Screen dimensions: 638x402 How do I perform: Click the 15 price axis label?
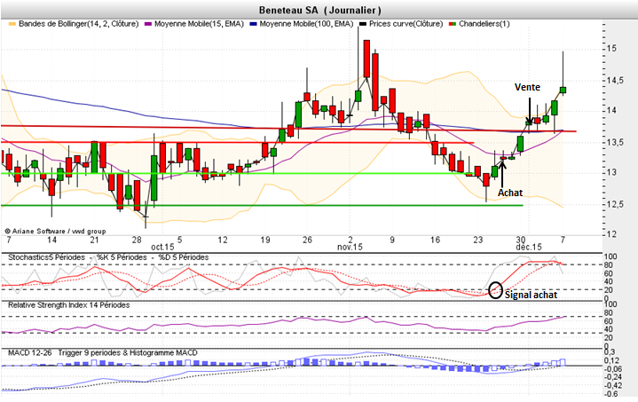point(611,49)
